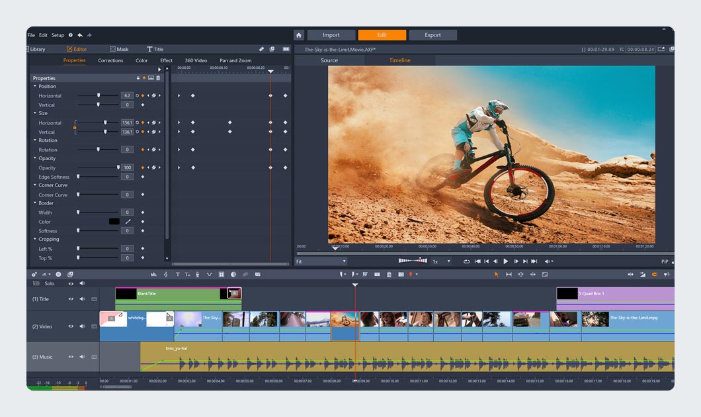Click the disc authoring icon in timeline toolbar
This screenshot has width=701, height=417.
click(58, 274)
